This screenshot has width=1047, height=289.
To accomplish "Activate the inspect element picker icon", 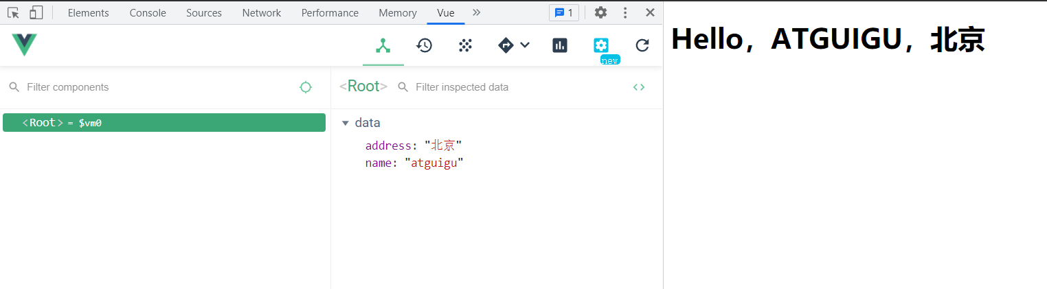I will tap(13, 12).
